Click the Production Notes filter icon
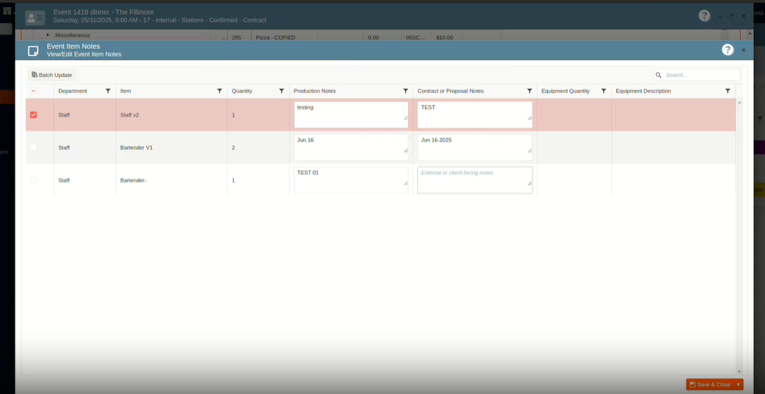Viewport: 765px width, 394px height. pyautogui.click(x=405, y=91)
